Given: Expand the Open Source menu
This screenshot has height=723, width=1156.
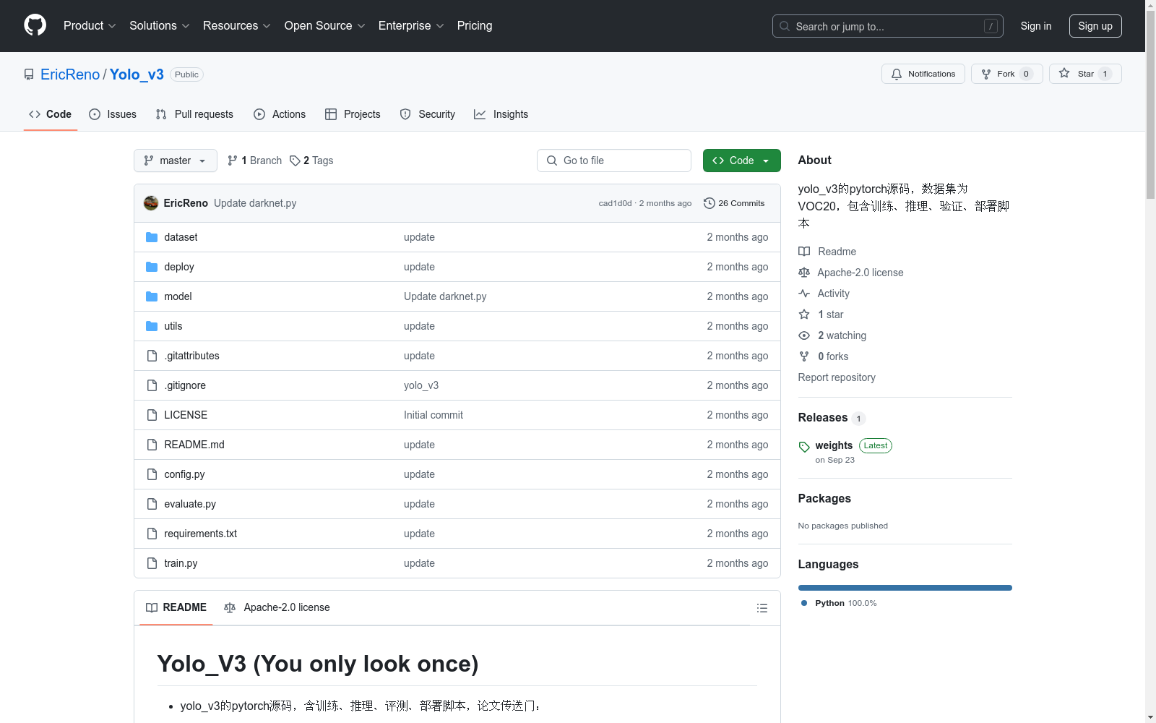Looking at the screenshot, I should (325, 25).
